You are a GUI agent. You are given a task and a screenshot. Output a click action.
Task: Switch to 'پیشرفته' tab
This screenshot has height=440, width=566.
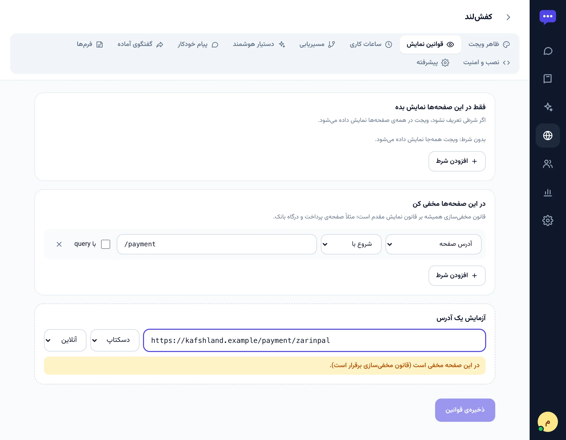coord(433,63)
